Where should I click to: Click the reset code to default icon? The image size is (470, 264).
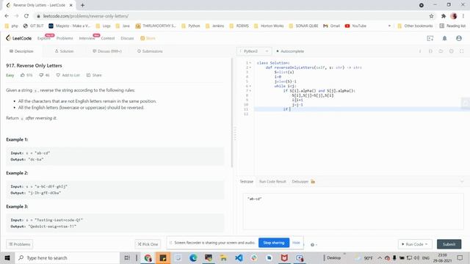point(441,51)
